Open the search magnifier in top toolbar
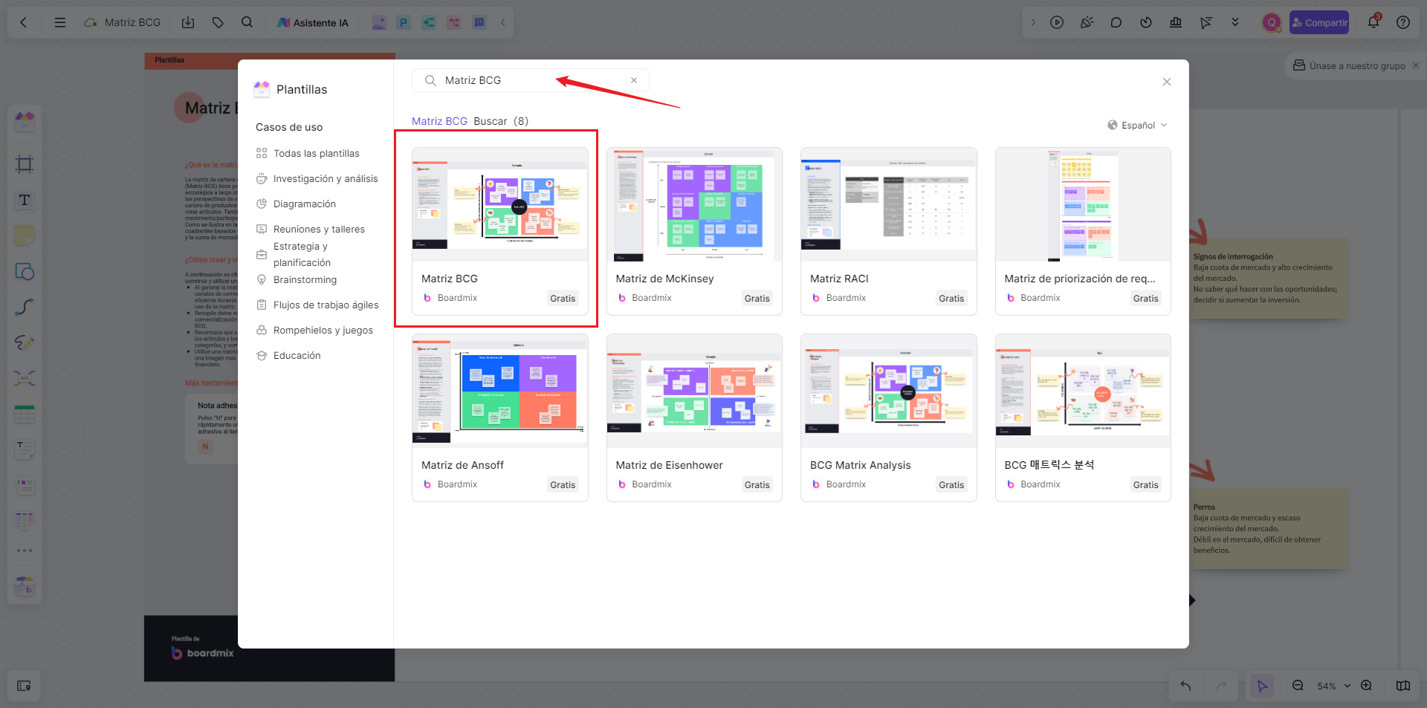 click(247, 22)
